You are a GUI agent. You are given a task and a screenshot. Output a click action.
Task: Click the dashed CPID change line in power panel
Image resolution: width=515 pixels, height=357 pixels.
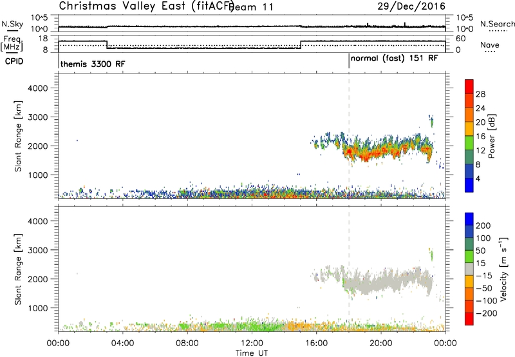coord(349,136)
